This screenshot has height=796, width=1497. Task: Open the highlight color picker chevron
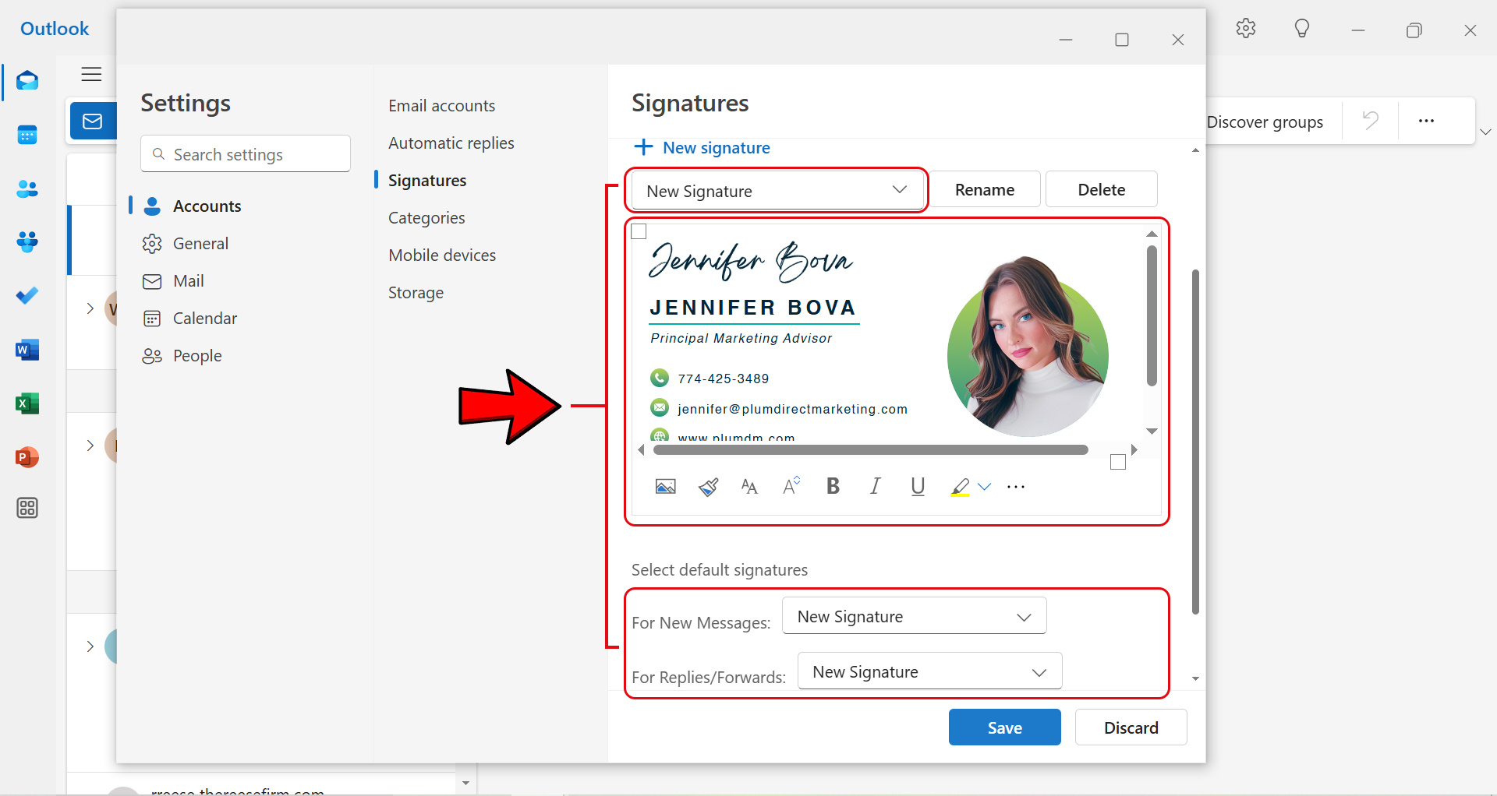[x=986, y=487]
